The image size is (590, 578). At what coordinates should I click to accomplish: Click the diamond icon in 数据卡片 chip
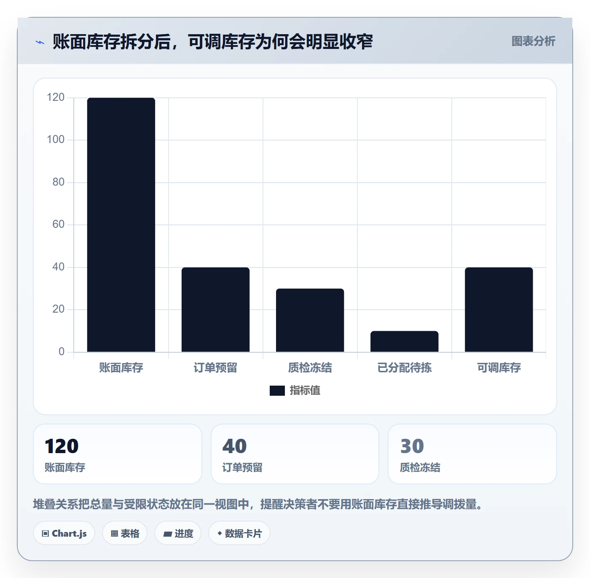point(220,533)
